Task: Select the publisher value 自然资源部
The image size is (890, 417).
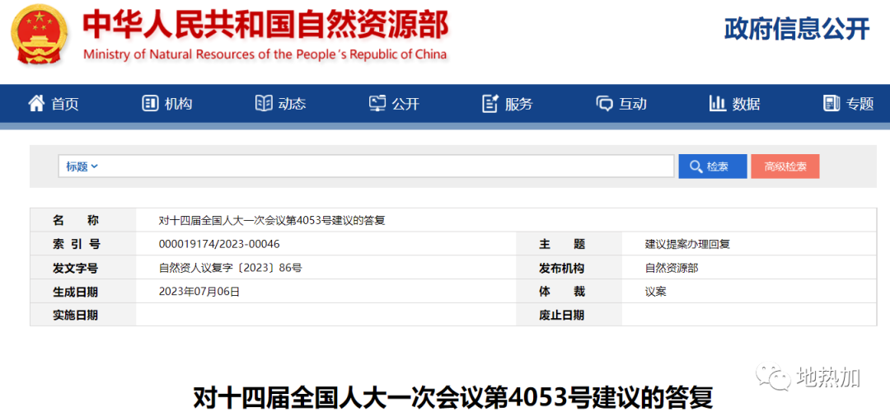Action: [x=672, y=268]
